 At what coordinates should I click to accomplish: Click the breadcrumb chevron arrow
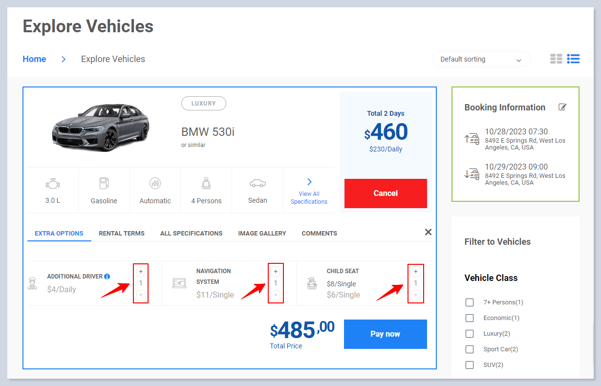tap(64, 59)
